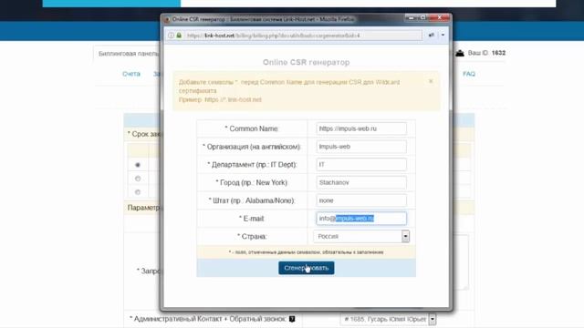Click the E-mail input field
584x328 pixels.
[x=361, y=219]
